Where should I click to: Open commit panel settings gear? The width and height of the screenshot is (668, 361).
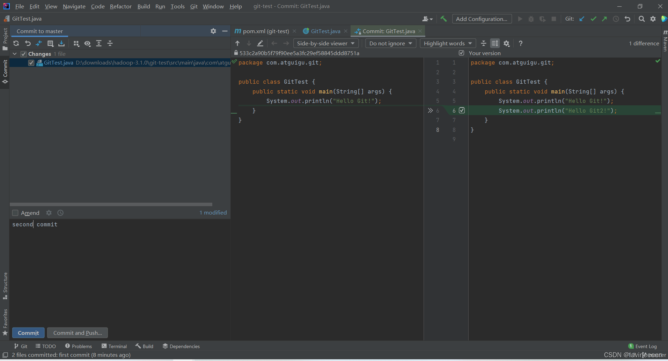point(213,31)
